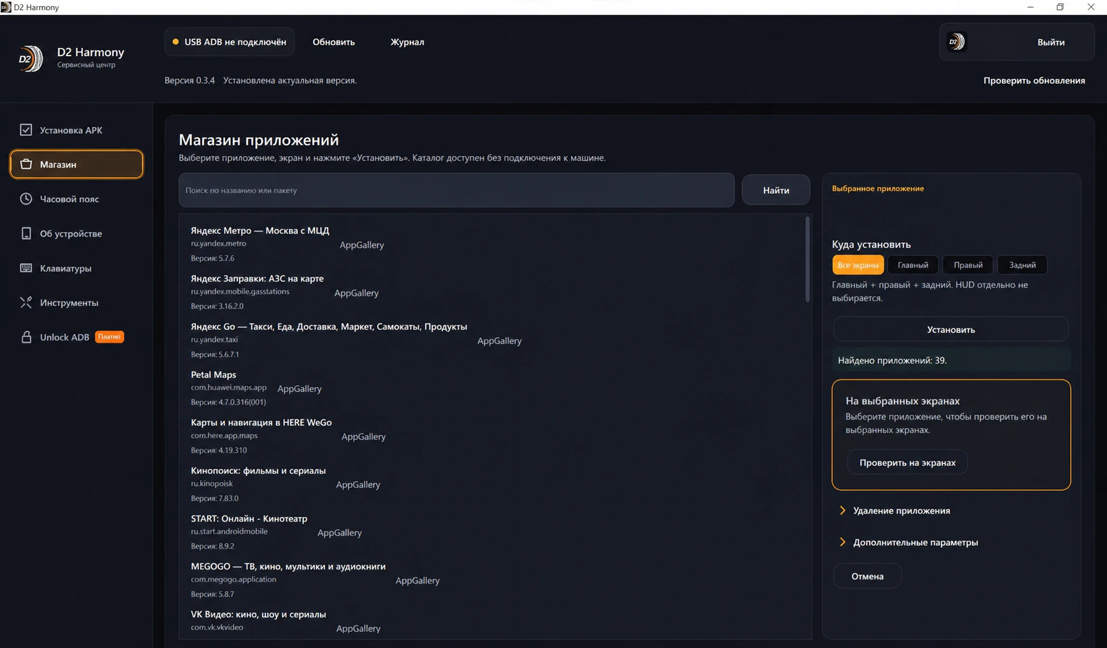Screen dimensions: 1107x648
Task: Click the D2 Harmony icon in the title bar
Action: [x=6, y=7]
